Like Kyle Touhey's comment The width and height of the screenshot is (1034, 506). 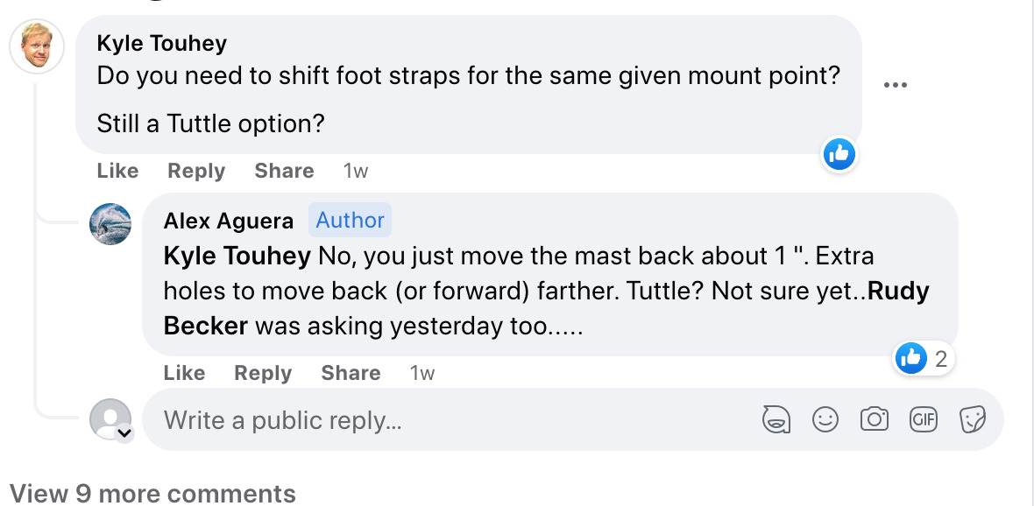coord(117,171)
